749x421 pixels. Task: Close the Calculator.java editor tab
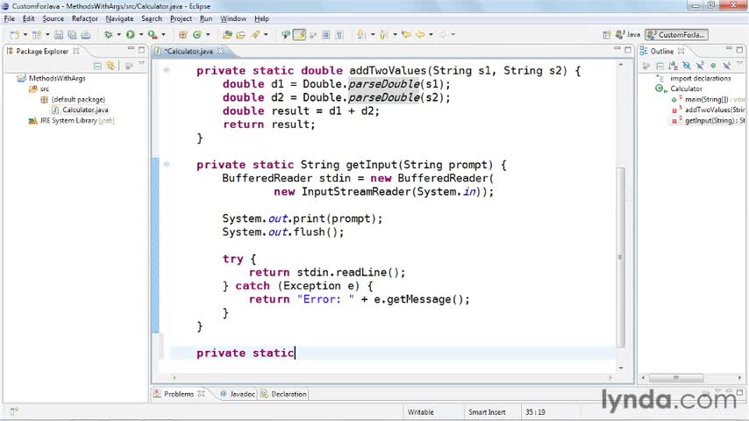pyautogui.click(x=221, y=51)
